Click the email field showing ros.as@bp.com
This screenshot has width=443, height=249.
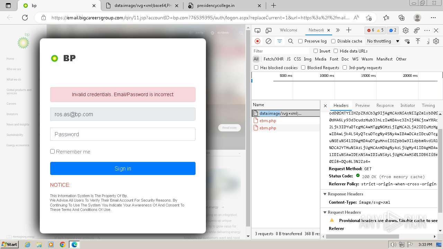[123, 114]
